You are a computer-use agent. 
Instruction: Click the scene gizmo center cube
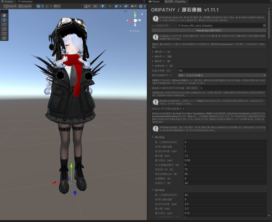135,20
